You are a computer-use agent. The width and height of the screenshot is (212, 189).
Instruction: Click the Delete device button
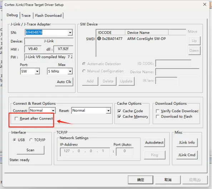tap(108, 81)
